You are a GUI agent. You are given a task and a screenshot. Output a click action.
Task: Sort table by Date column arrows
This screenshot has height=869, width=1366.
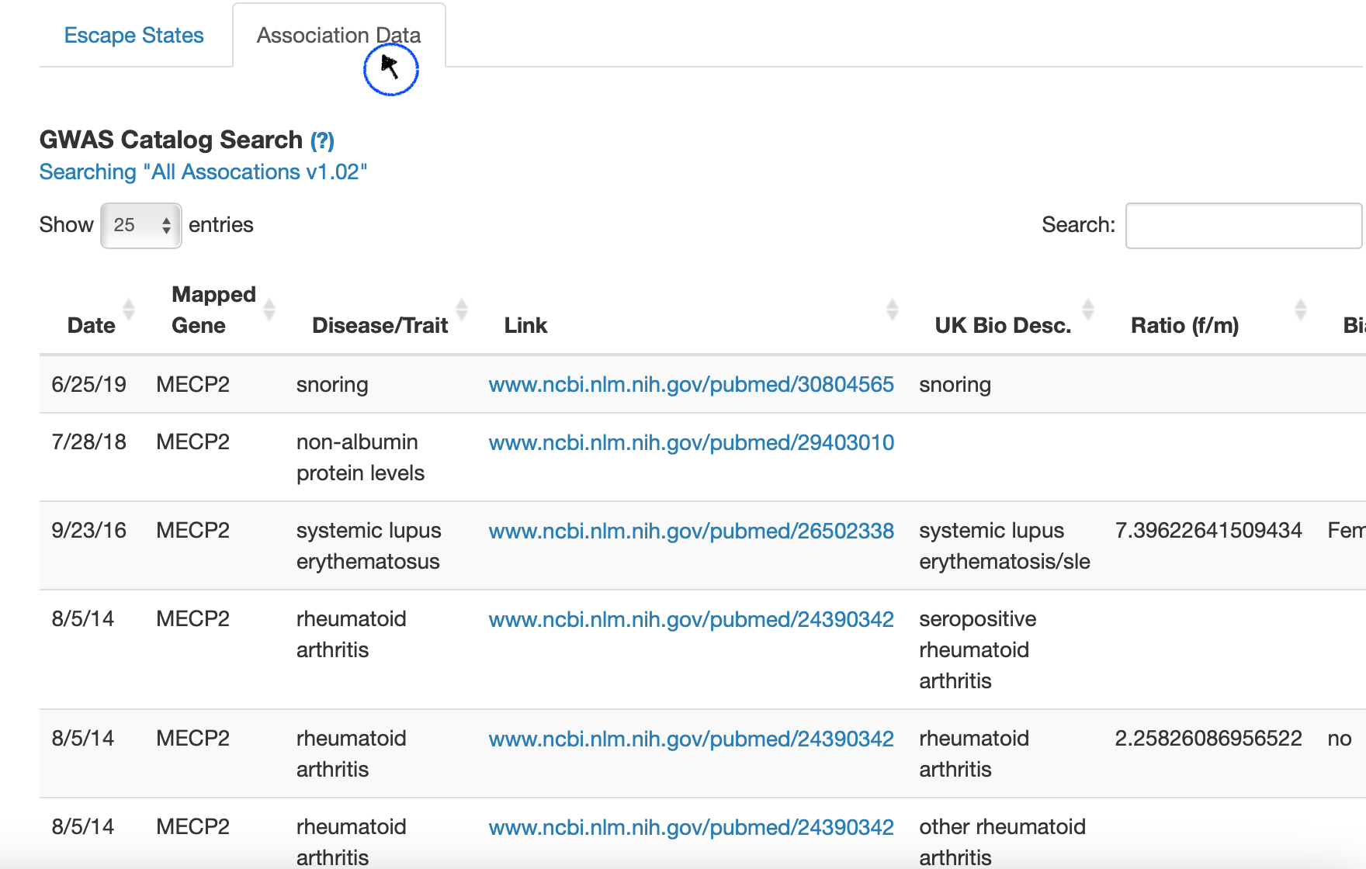click(x=129, y=310)
